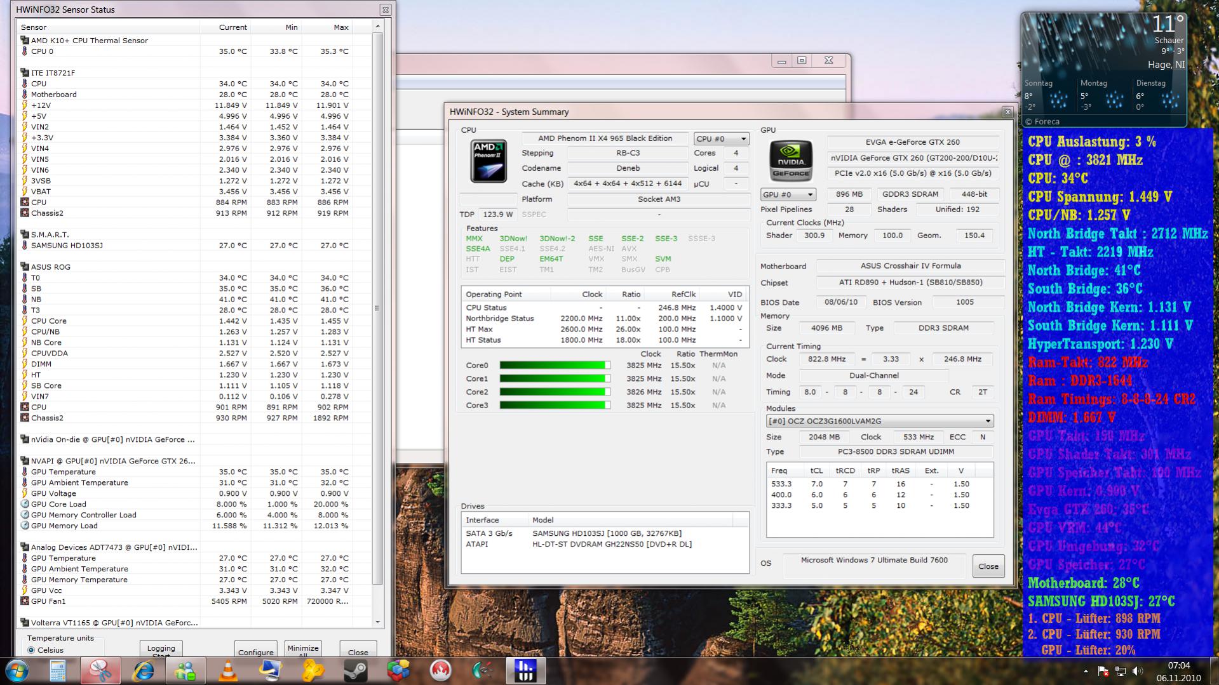This screenshot has width=1219, height=685.
Task: Open the red flame taskbar icon
Action: pyautogui.click(x=441, y=670)
